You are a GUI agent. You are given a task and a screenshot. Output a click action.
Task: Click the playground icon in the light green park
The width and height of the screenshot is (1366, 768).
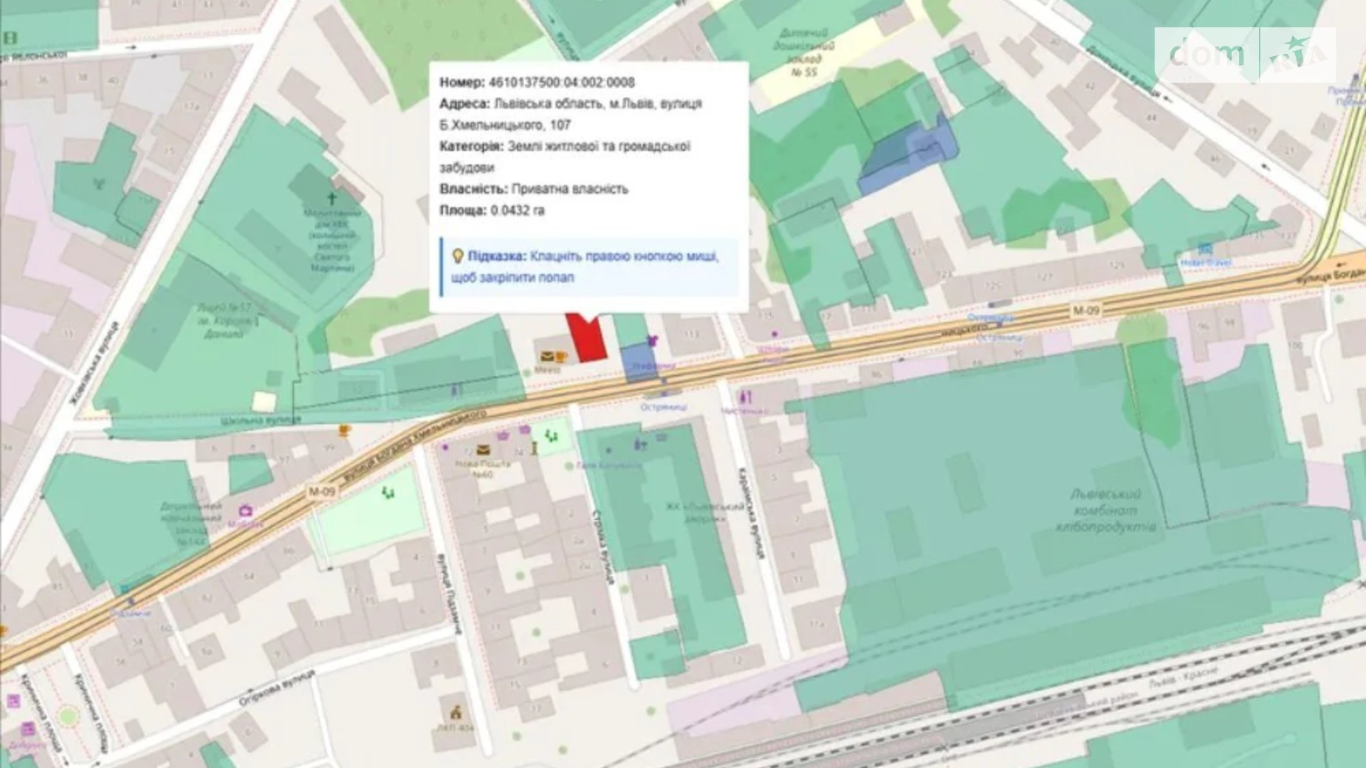[387, 493]
